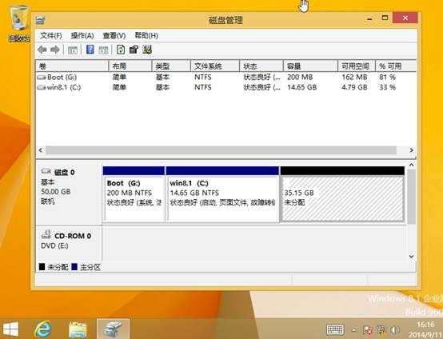The height and width of the screenshot is (339, 443).
Task: Select the Boot (G:) partition block
Action: coord(134,194)
